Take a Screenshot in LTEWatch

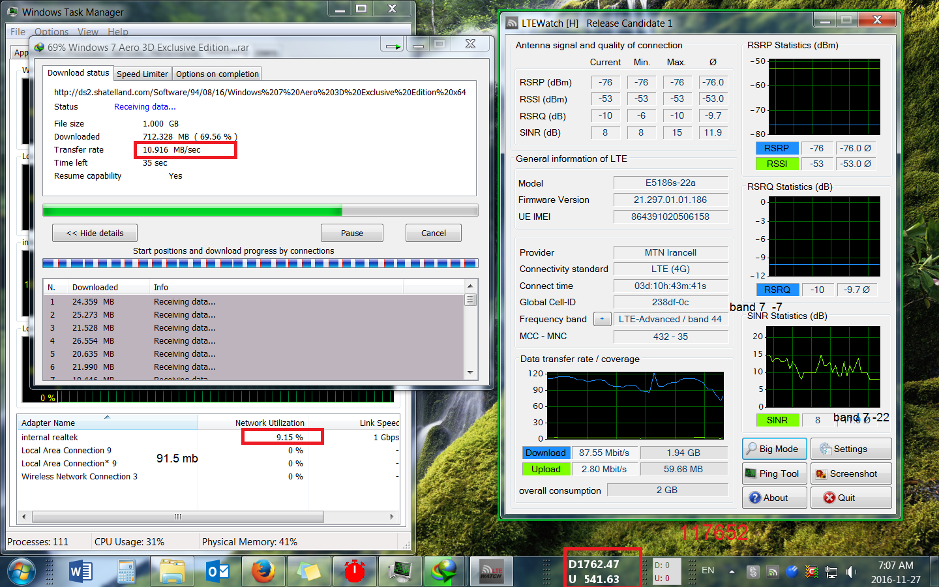[851, 474]
